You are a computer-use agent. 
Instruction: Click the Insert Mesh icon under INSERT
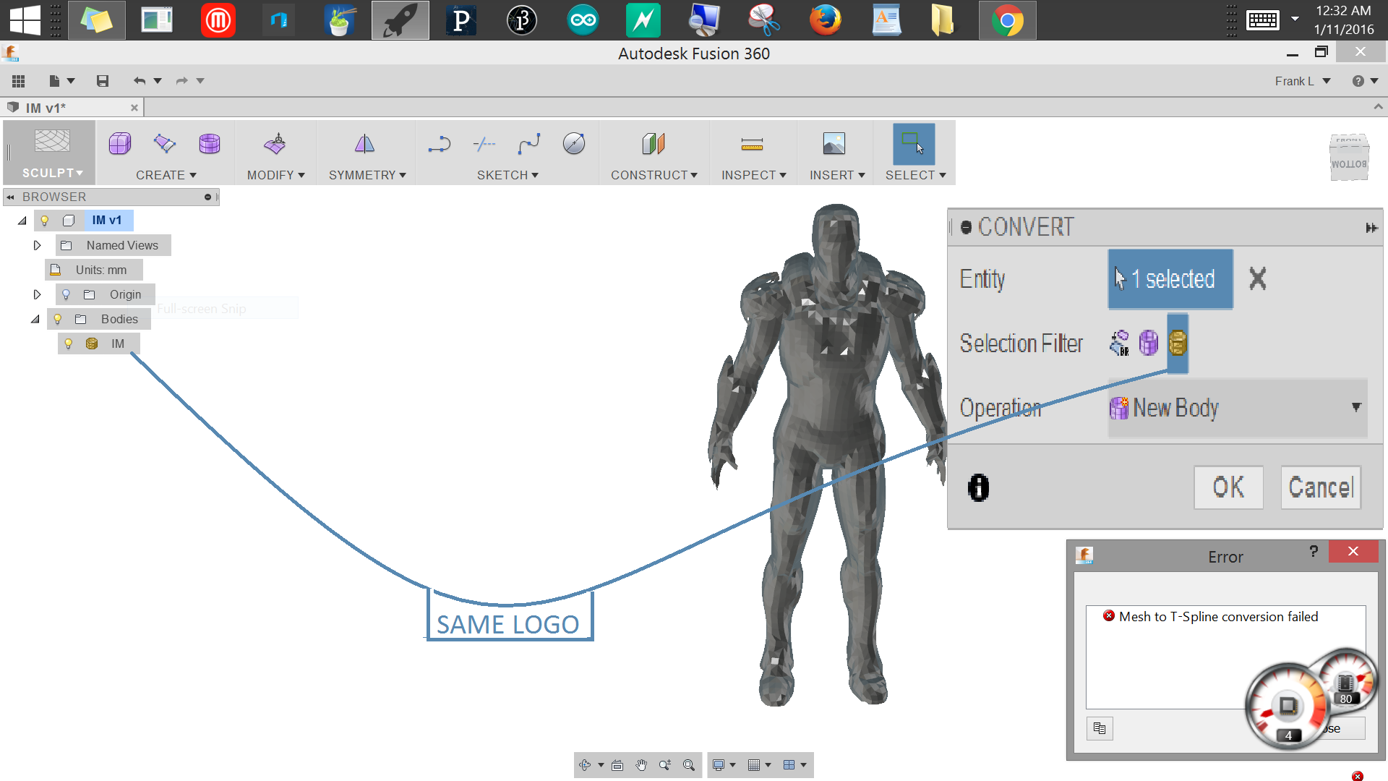click(834, 143)
